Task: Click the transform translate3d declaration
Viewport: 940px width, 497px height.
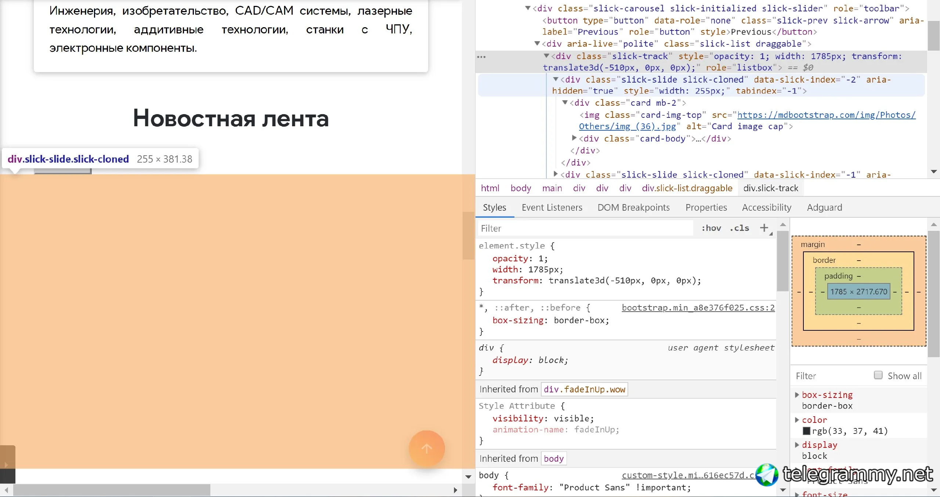Action: coord(597,280)
